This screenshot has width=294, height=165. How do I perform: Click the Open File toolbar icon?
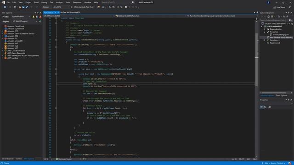(20, 7)
